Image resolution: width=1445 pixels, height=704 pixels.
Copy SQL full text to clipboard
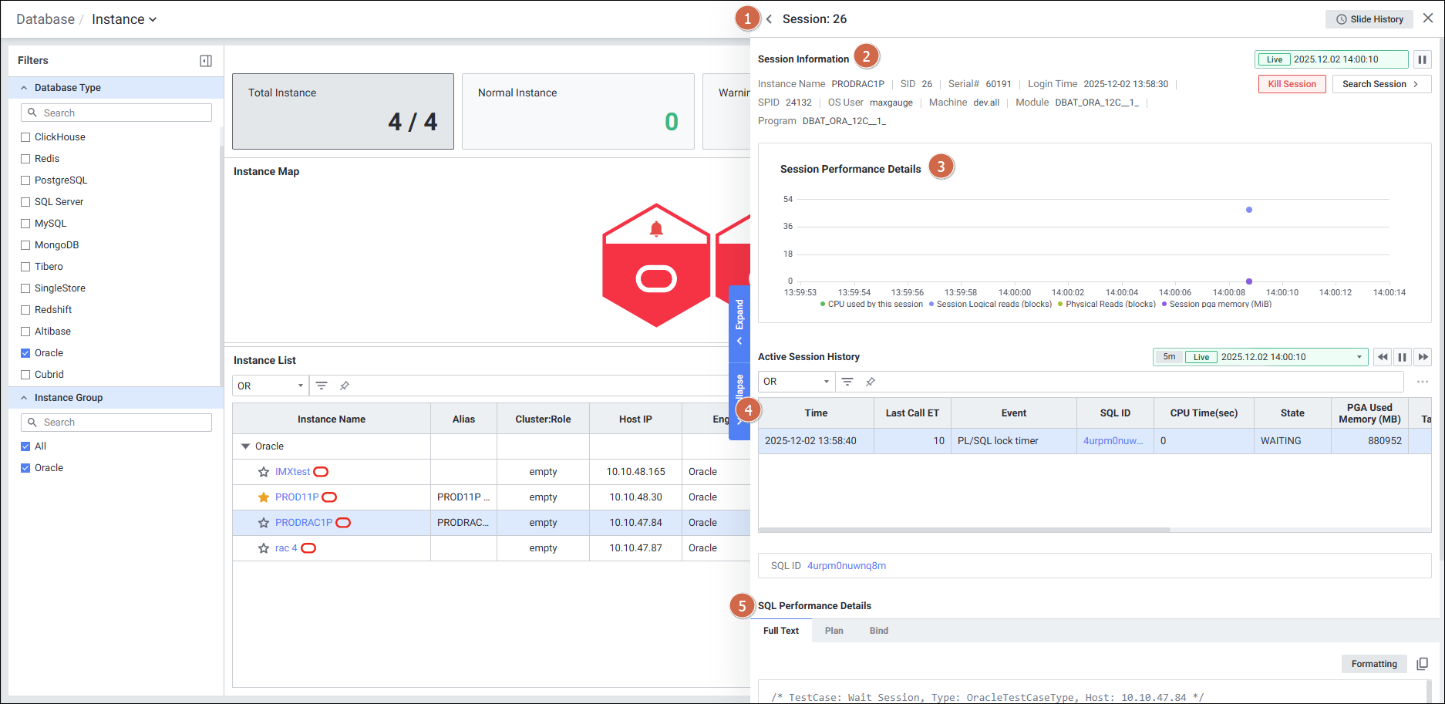1422,664
